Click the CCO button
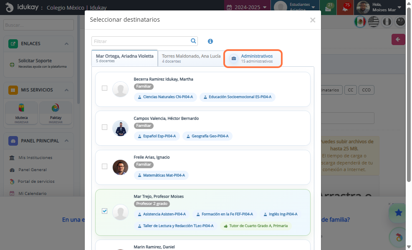The image size is (412, 250). (366, 90)
